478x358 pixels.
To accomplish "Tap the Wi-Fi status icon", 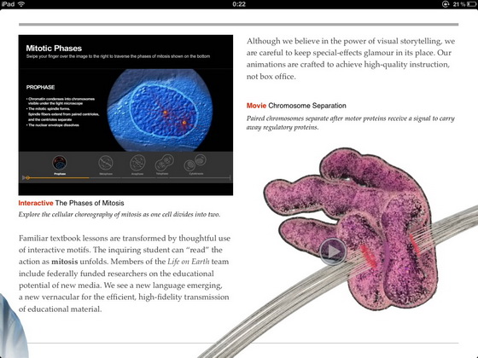I will [21, 4].
